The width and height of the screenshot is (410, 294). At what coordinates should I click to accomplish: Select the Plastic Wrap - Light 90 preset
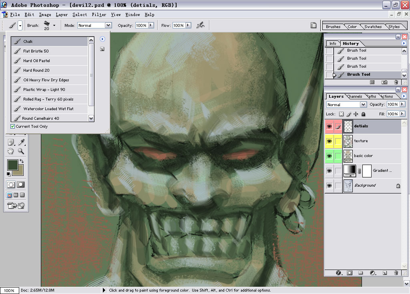pos(49,89)
